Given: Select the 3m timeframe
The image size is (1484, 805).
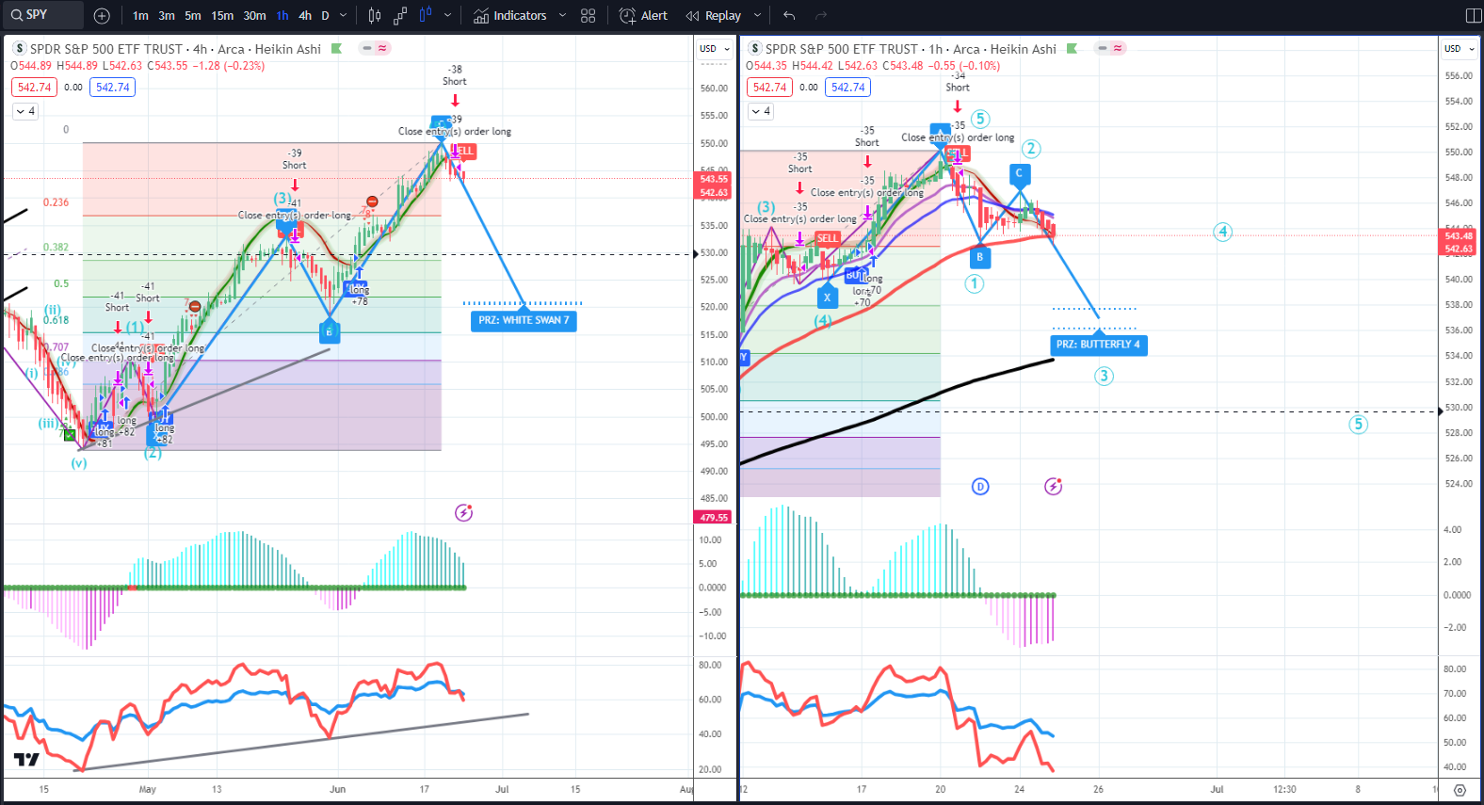Looking at the screenshot, I should (x=167, y=15).
